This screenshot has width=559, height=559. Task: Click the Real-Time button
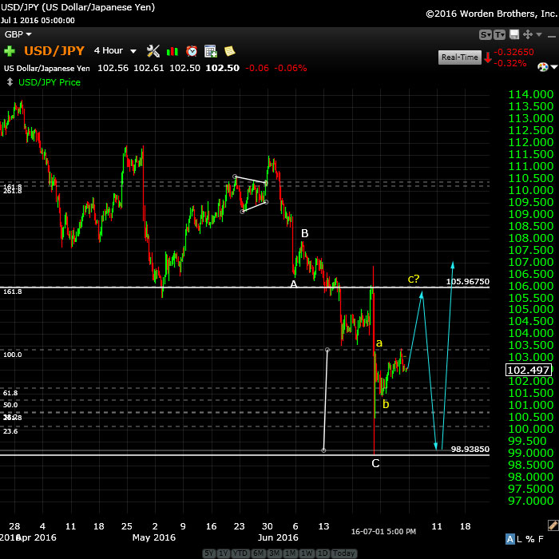click(459, 57)
